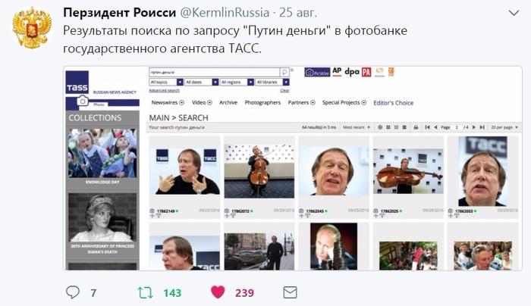The image size is (531, 306).
Task: Open the Photographers menu item
Action: click(262, 102)
